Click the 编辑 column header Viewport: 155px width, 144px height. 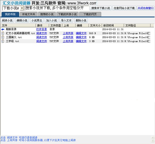click(82, 26)
